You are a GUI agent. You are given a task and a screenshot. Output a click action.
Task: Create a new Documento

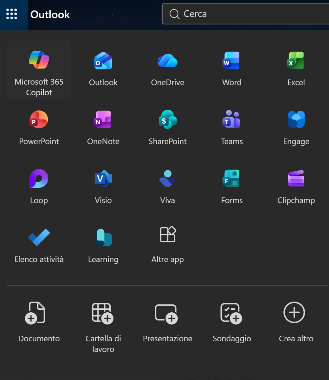39,322
